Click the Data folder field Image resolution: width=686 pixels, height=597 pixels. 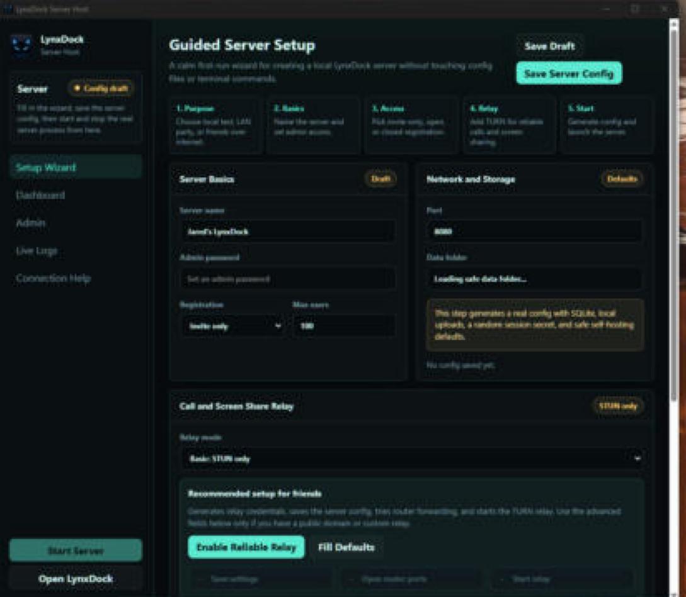(534, 279)
